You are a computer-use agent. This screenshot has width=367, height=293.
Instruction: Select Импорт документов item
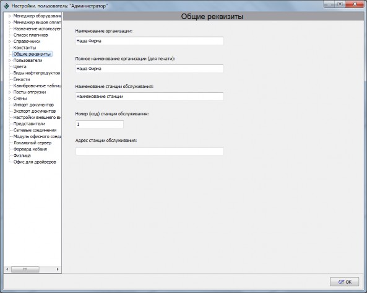33,105
